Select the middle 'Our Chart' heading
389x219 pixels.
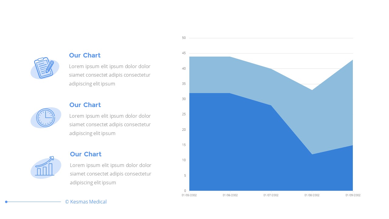click(85, 105)
